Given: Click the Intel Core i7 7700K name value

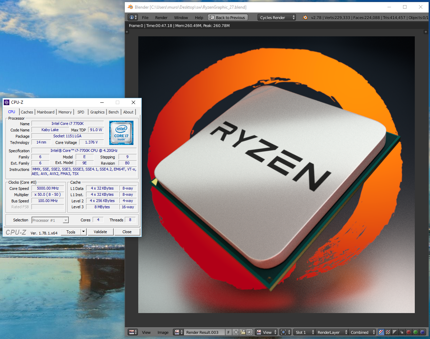Looking at the screenshot, I should point(68,123).
